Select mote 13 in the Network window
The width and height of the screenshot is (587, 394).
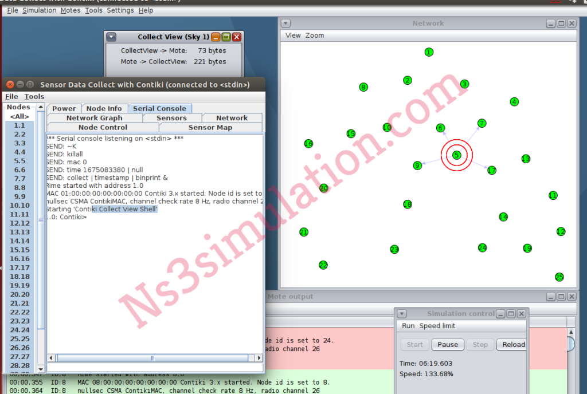[x=526, y=159]
